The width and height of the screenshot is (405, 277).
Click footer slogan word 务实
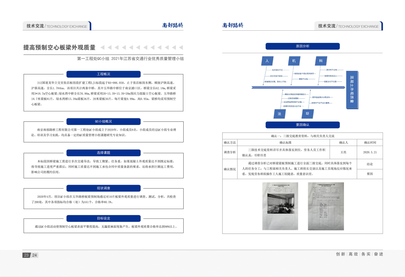click(366, 254)
